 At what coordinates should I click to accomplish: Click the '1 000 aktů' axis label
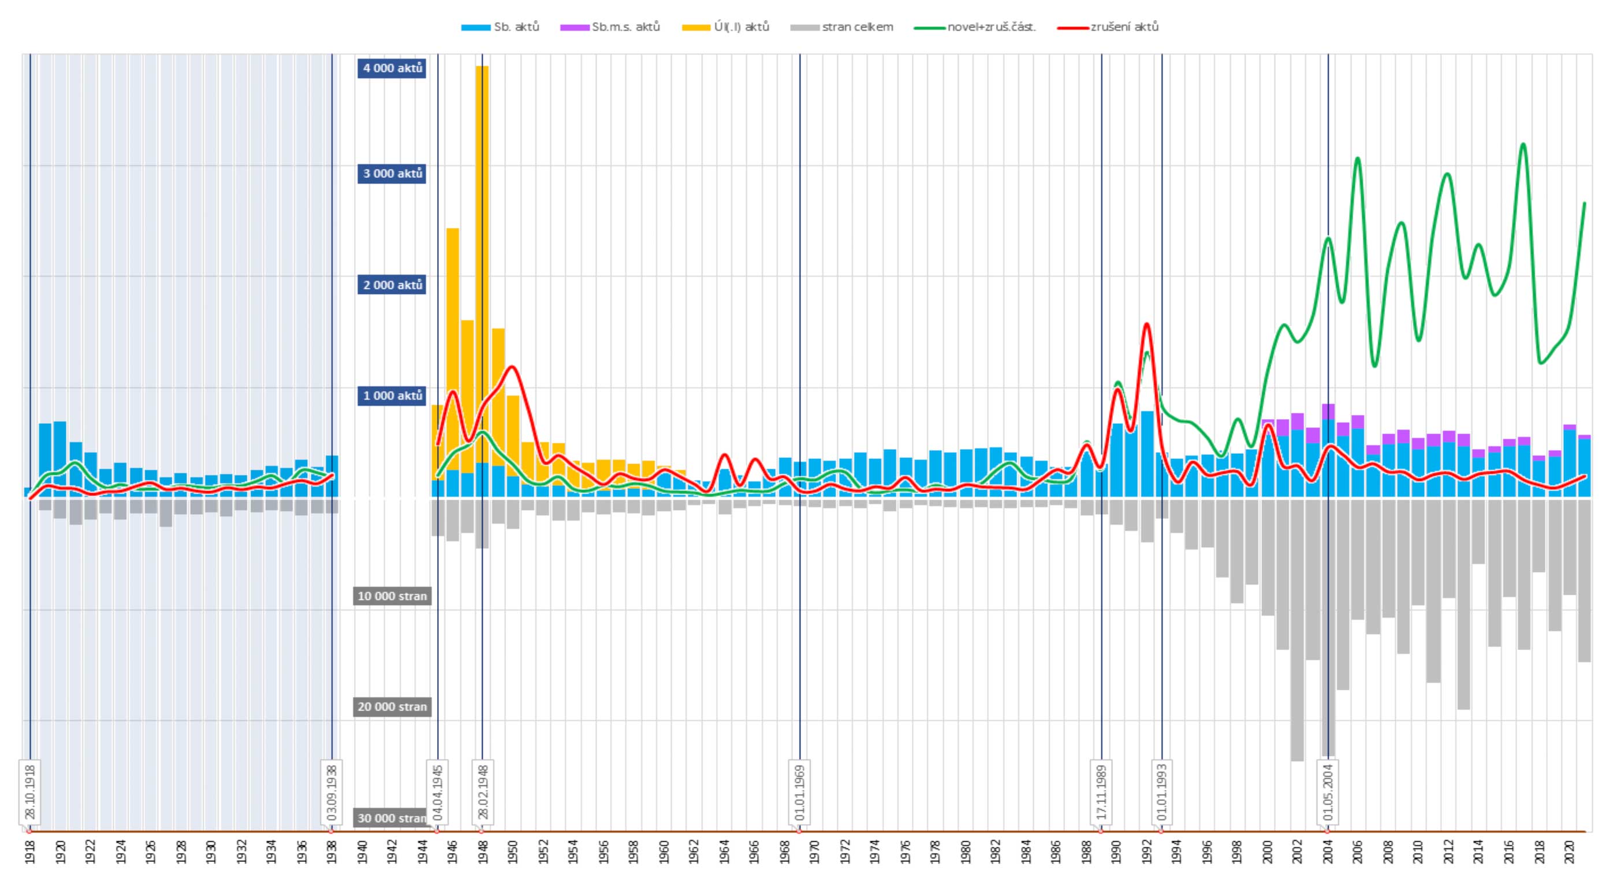point(392,395)
